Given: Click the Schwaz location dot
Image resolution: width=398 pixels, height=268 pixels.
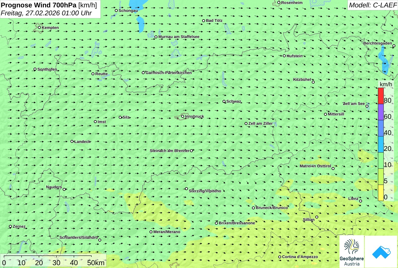Looking at the screenshot, I should [x=224, y=101].
